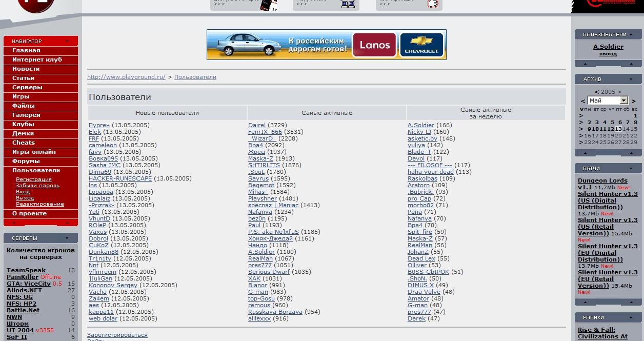Open A.Soldier profile in right panel
Viewport: 644px width, 341px height.
tap(608, 47)
